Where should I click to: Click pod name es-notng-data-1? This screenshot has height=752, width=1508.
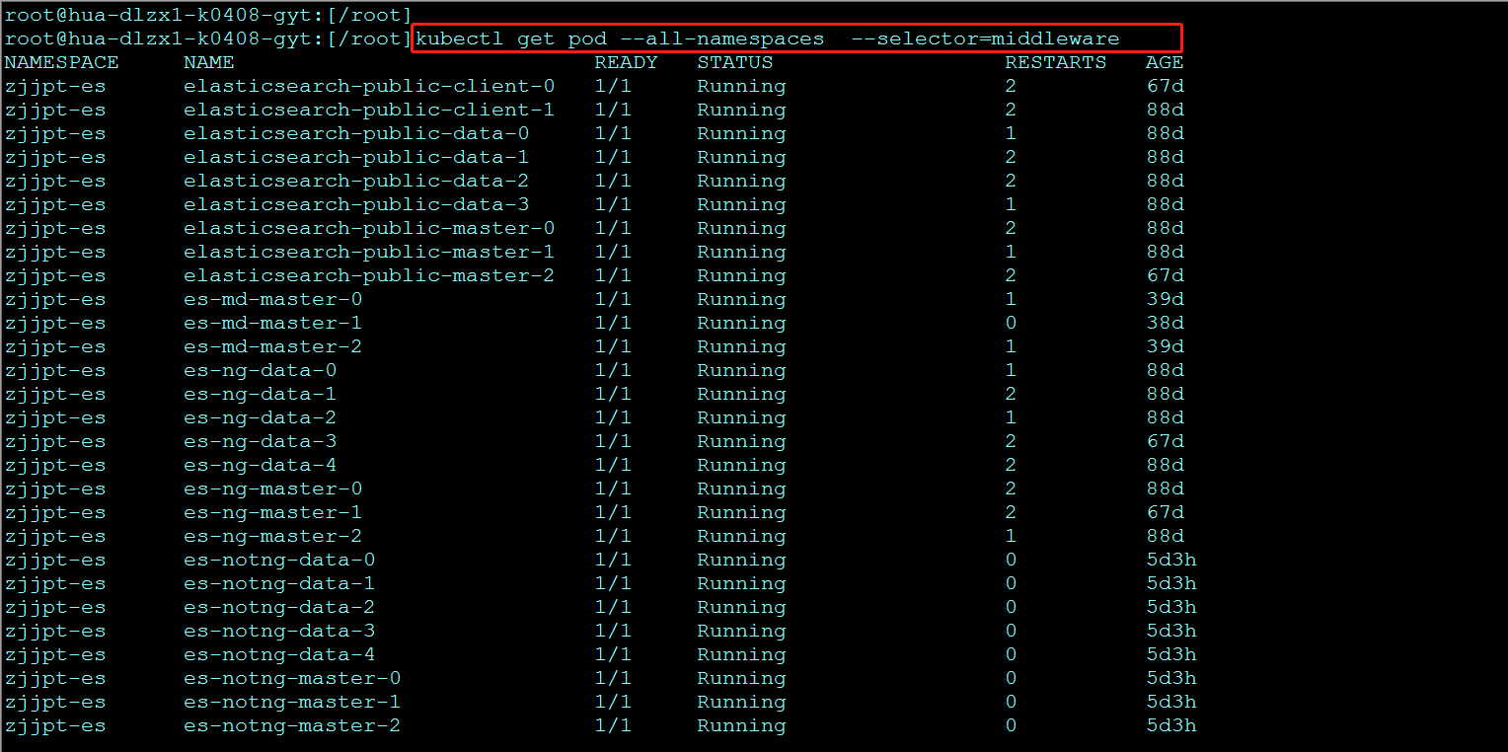(279, 583)
